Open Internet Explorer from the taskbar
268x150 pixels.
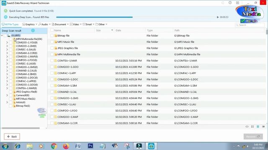point(17,146)
